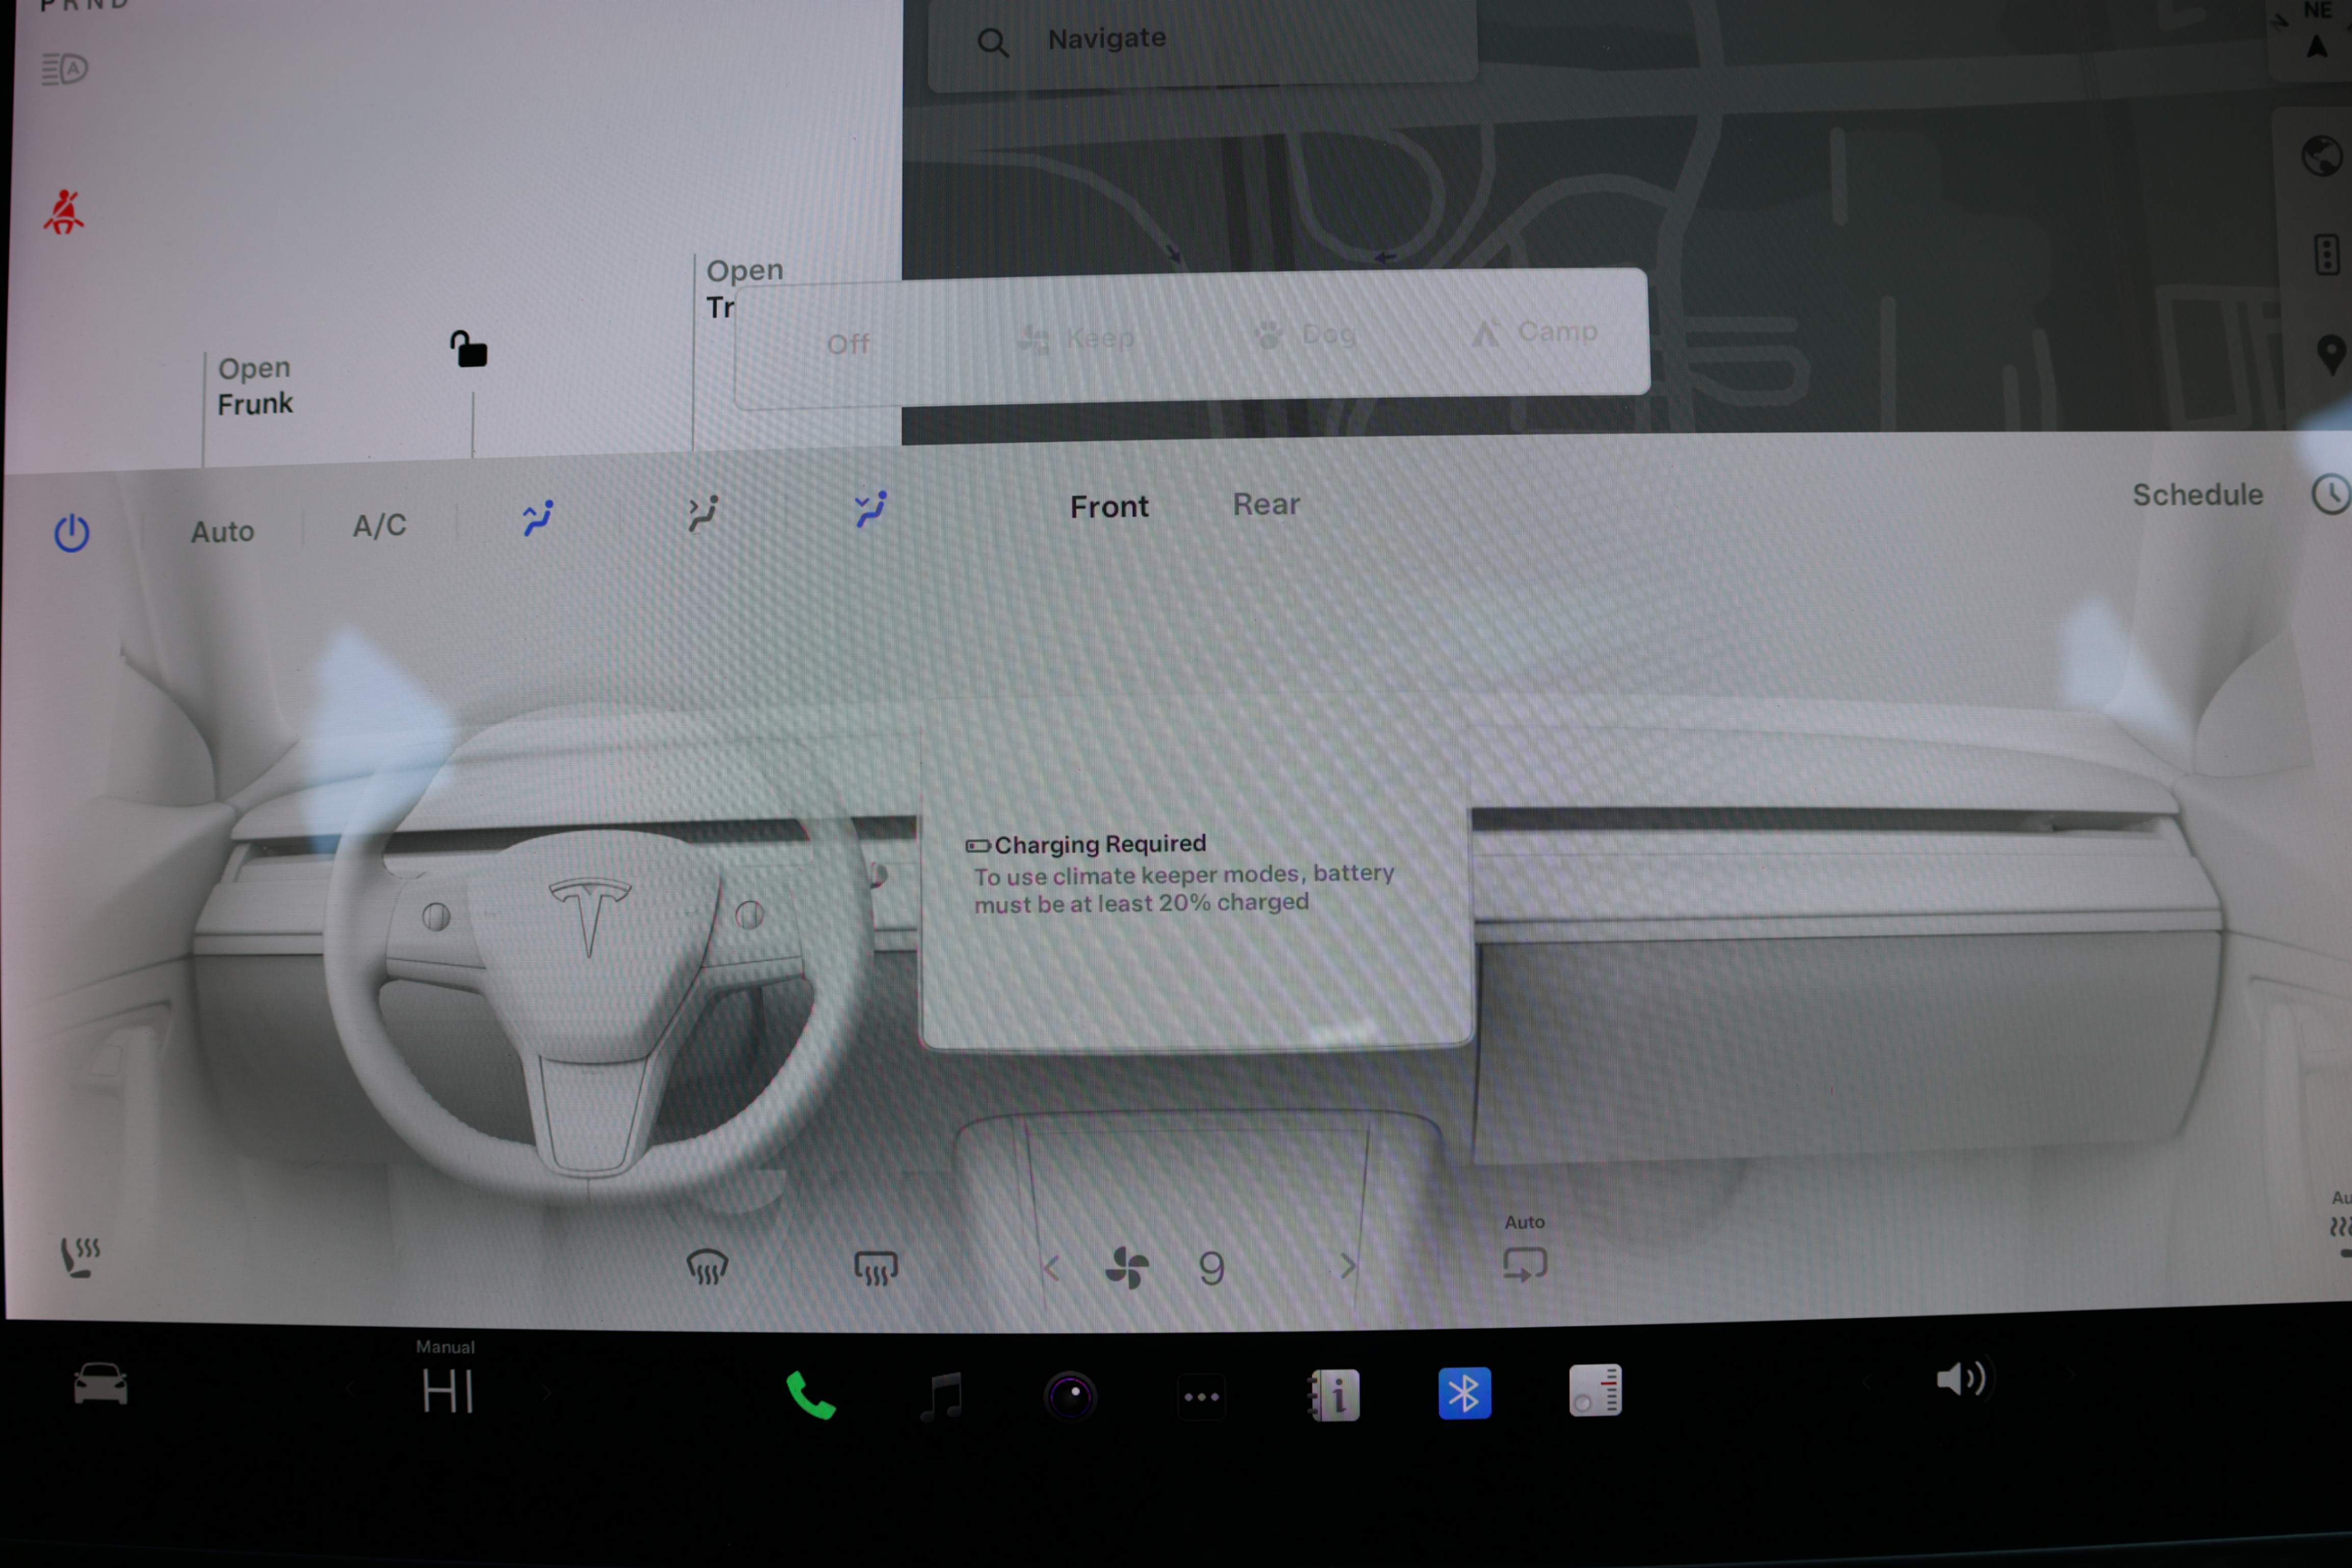Toggle climate power button

tap(71, 533)
